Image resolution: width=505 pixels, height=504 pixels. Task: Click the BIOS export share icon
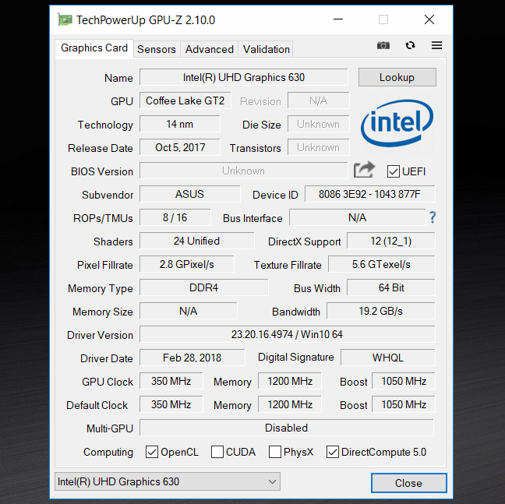click(364, 170)
